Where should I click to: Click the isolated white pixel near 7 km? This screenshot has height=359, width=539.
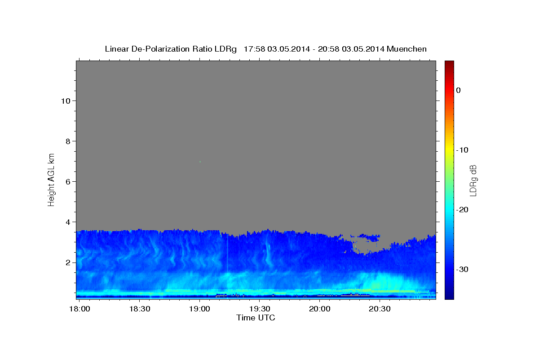pyautogui.click(x=200, y=162)
